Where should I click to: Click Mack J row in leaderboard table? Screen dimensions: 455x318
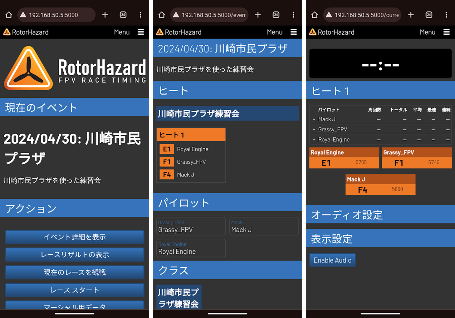pyautogui.click(x=380, y=119)
